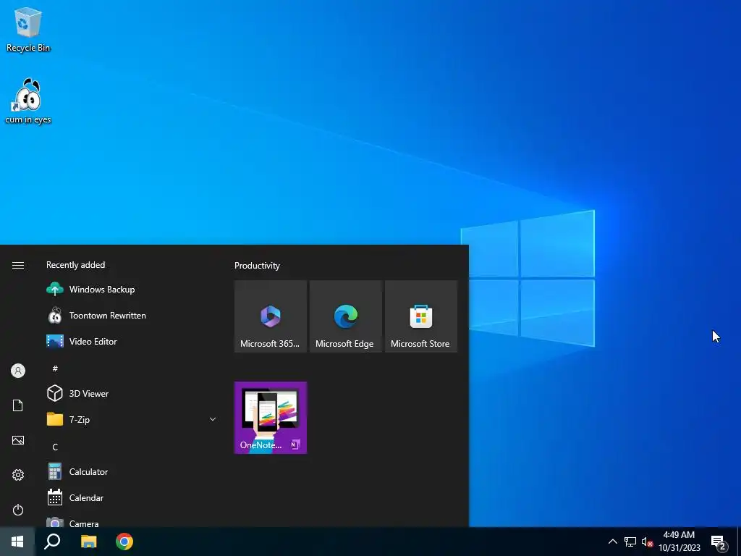741x556 pixels.
Task: Open the clock showing 4:49 AM
Action: point(679,542)
